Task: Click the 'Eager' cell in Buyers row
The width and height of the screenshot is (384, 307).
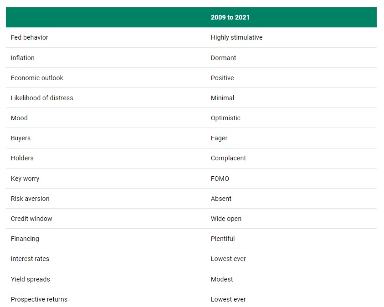Action: click(219, 138)
